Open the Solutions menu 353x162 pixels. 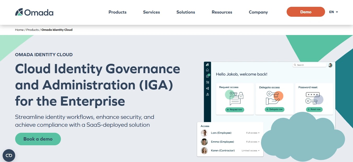point(186,12)
